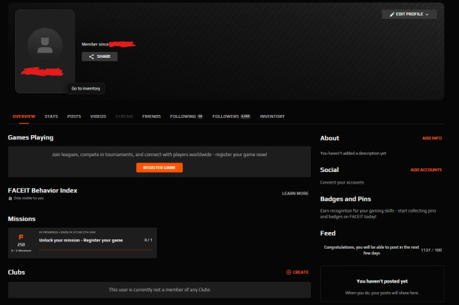Click the 'Games Playing' heading
Viewport: 459px width, 305px height.
(x=31, y=137)
